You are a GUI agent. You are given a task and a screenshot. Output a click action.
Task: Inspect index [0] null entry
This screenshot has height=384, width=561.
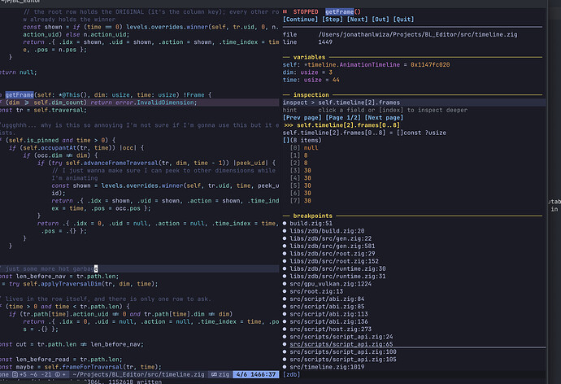[304, 148]
